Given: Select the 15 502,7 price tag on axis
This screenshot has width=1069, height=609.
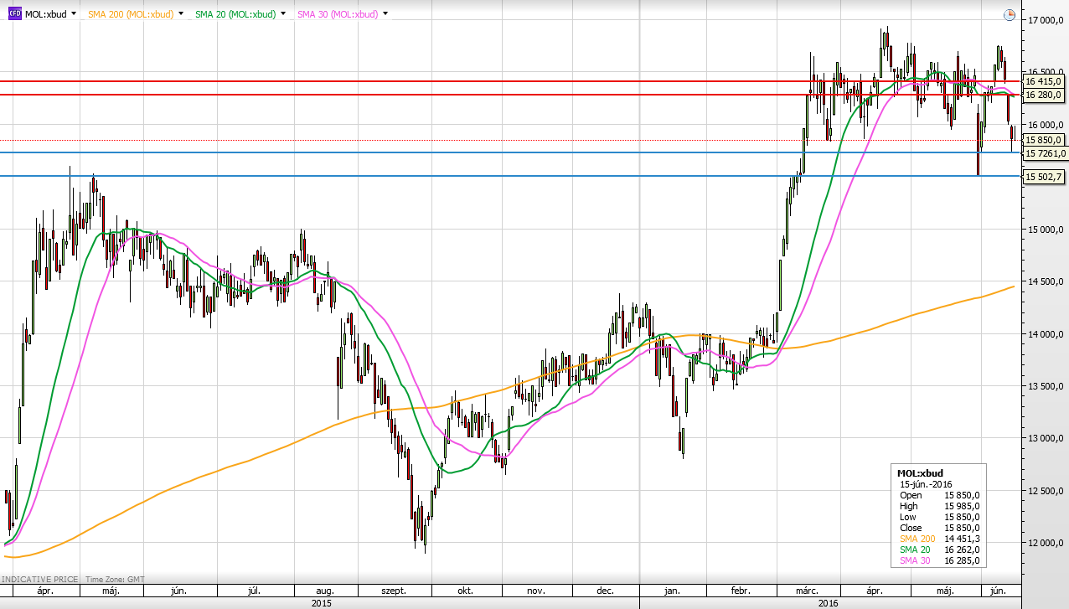Looking at the screenshot, I should point(1044,176).
